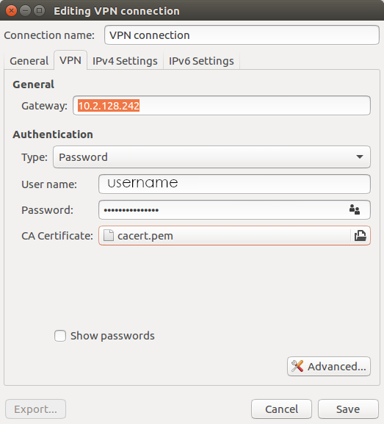Select the VPN tab
The image size is (384, 424).
[x=70, y=60]
